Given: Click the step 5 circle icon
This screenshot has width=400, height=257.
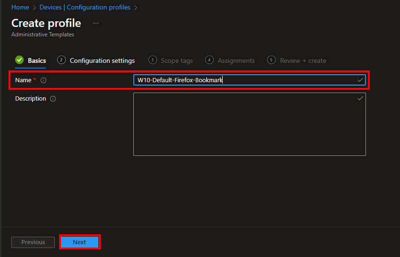Looking at the screenshot, I should pos(271,60).
